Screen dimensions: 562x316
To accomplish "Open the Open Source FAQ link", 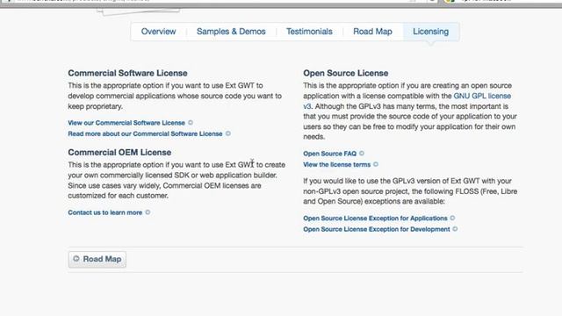I will pos(330,154).
